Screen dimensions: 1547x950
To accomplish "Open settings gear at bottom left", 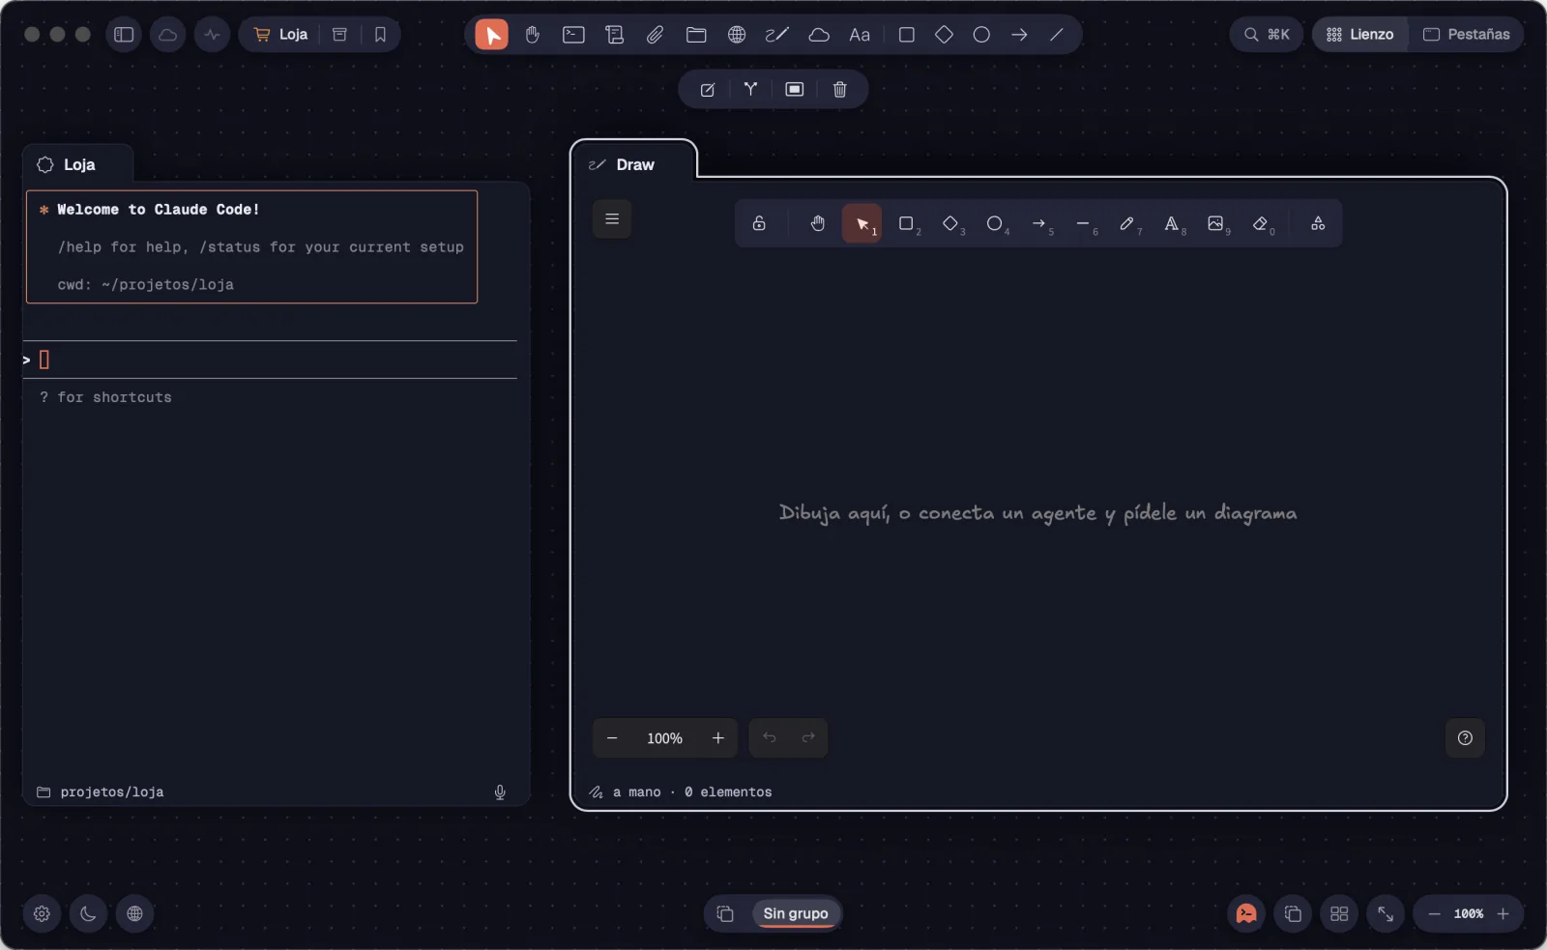I will pos(42,914).
